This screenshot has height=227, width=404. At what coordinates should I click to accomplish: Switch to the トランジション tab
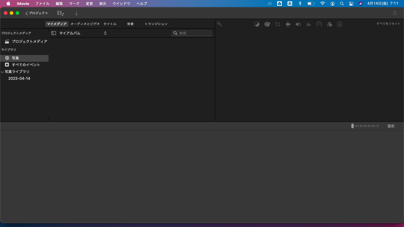coord(156,24)
